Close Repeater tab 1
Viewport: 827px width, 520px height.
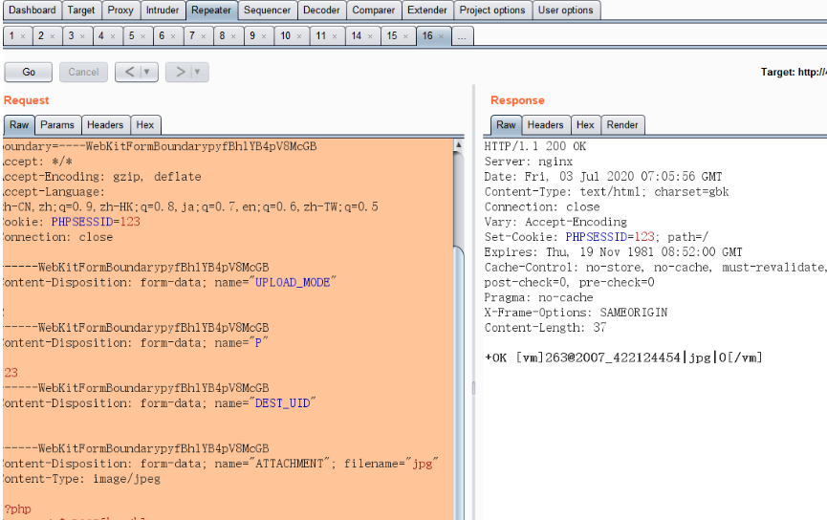click(x=23, y=36)
